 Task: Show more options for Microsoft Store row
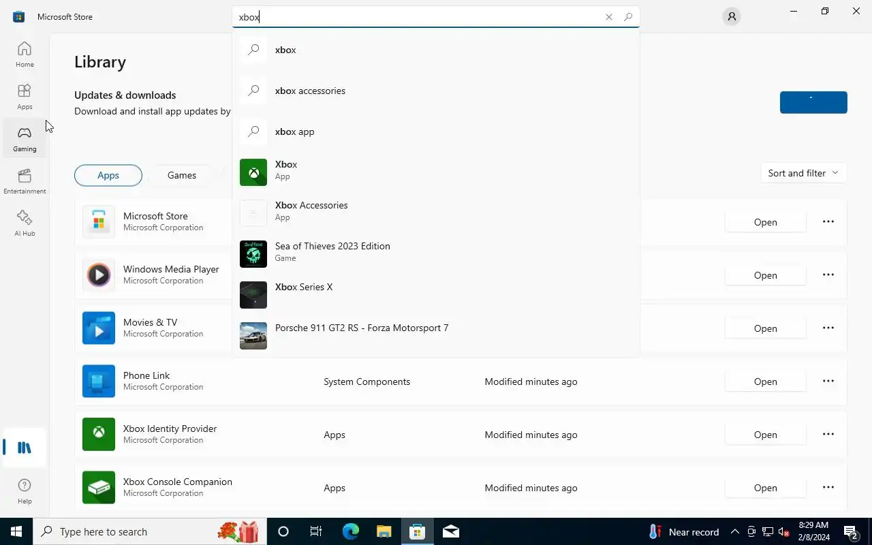[x=828, y=222]
